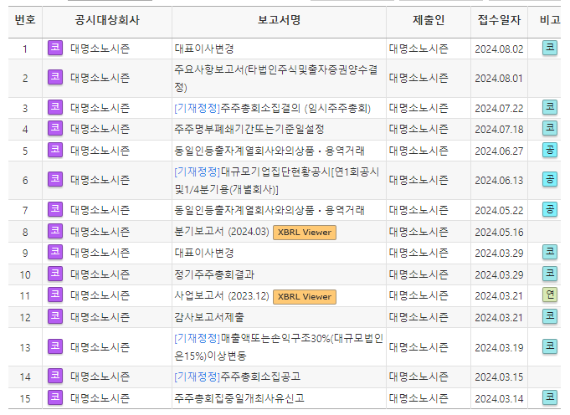Viewport: 570px width, 415px height.
Task: Click the purple 코 icon in row 10
Action: tap(55, 274)
